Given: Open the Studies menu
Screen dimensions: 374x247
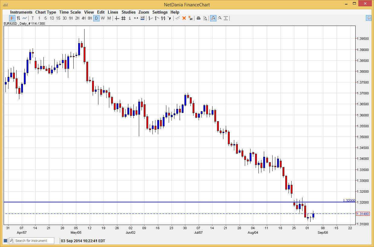Looking at the screenshot, I should pyautogui.click(x=129, y=12).
